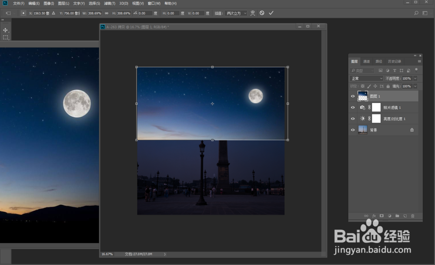Click the link icon between W and H
435x265 pixels.
pyautogui.click(x=107, y=13)
